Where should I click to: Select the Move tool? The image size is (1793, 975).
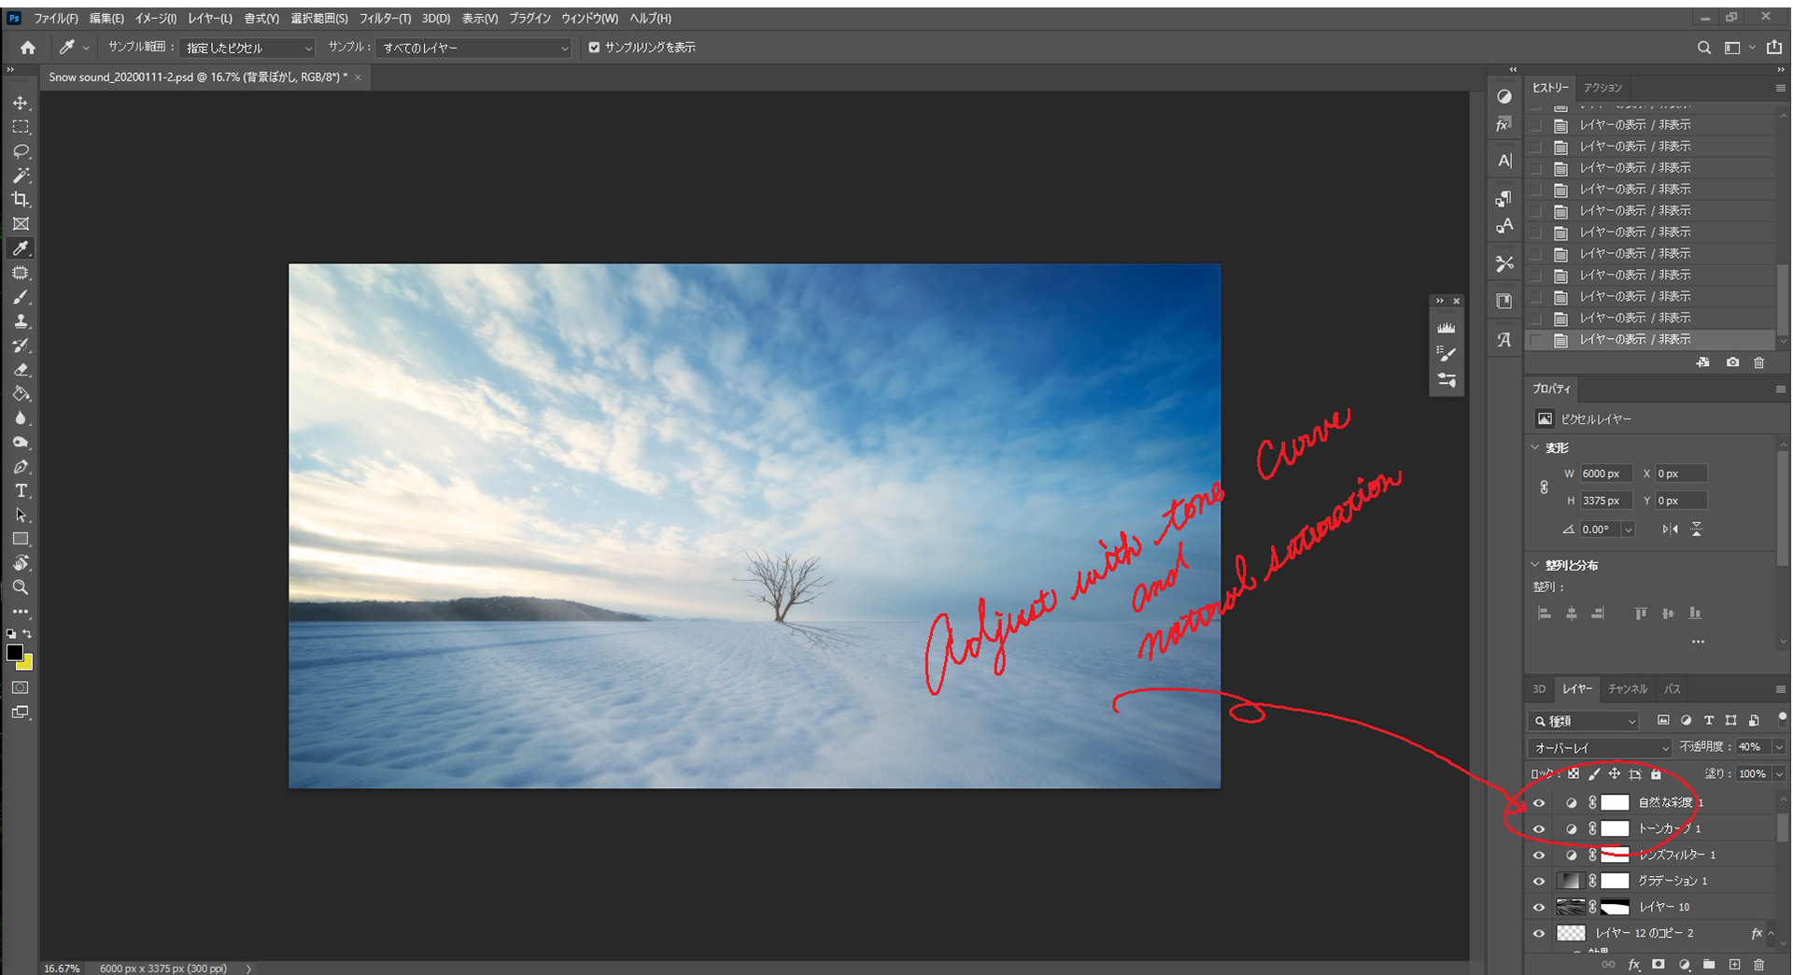point(21,103)
